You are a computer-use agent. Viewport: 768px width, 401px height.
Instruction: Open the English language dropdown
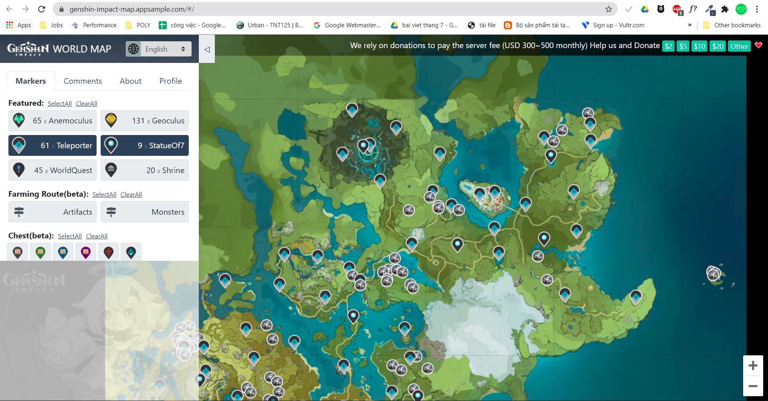159,49
